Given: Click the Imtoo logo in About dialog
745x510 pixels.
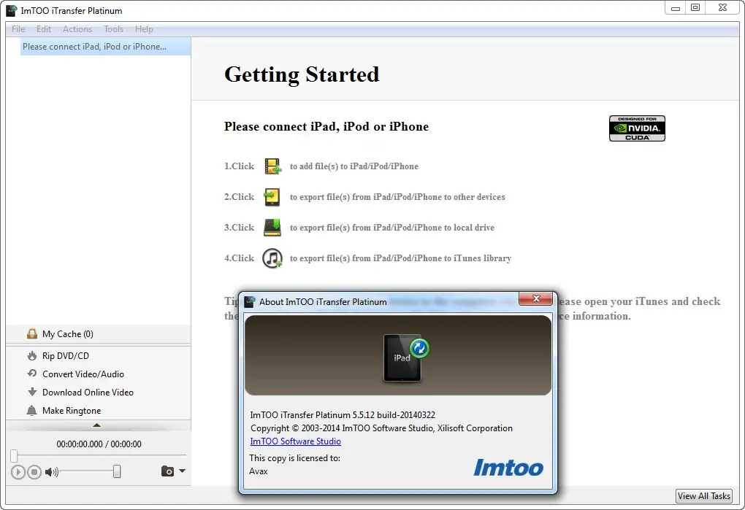Looking at the screenshot, I should 508,468.
